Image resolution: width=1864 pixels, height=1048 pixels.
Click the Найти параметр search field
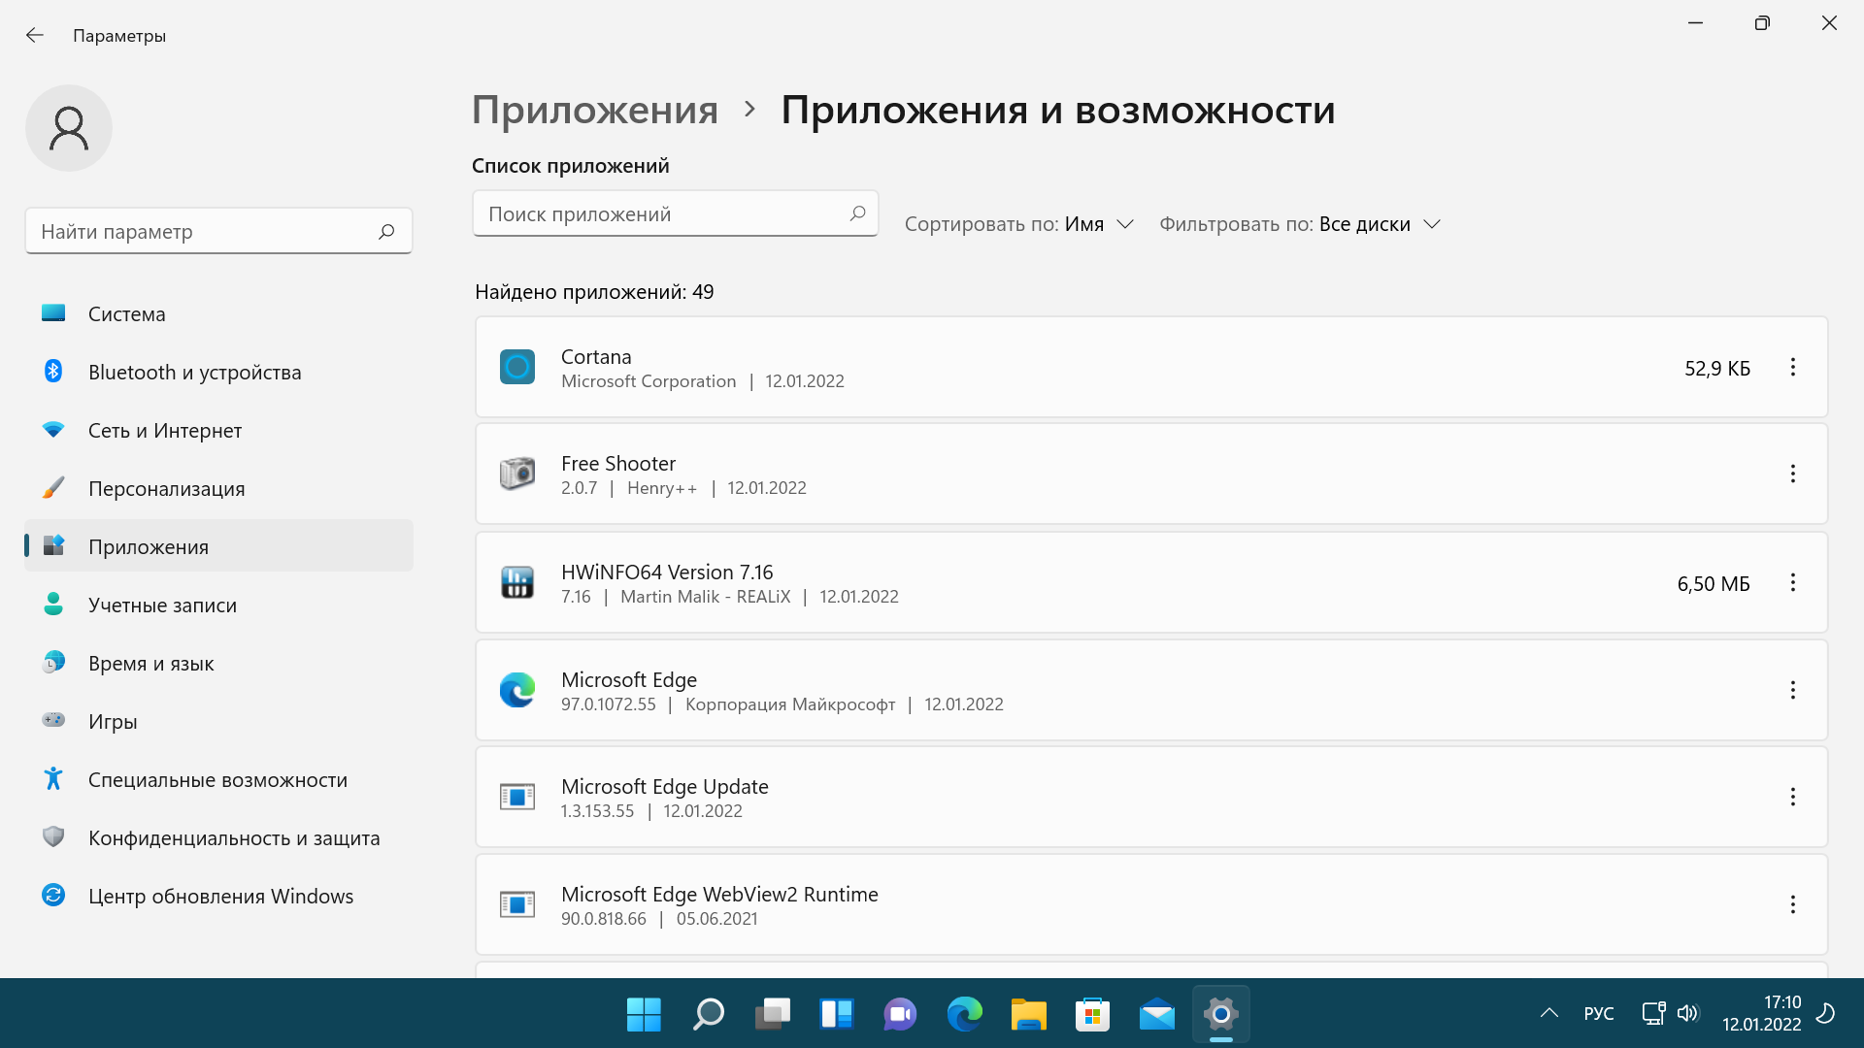pos(204,232)
